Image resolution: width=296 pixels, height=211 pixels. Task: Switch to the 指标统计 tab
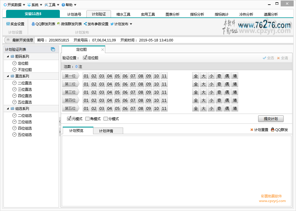(221, 14)
